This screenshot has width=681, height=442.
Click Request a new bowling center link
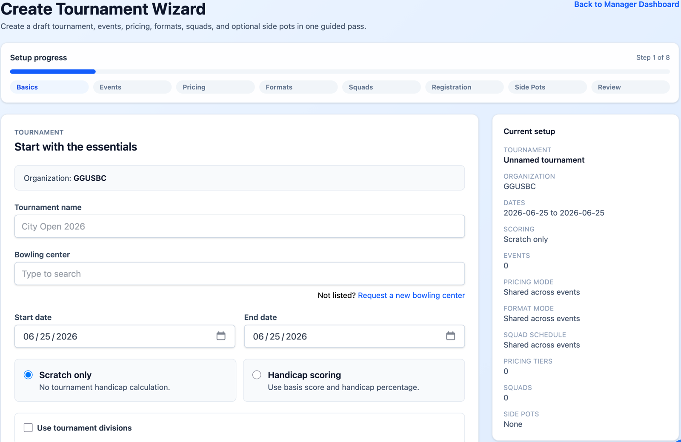pyautogui.click(x=411, y=295)
